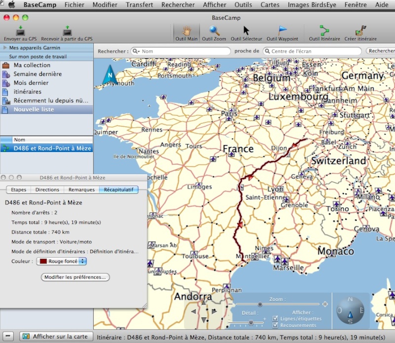Click the Ma collection briefcase icon
395x343 pixels.
(x=5, y=66)
